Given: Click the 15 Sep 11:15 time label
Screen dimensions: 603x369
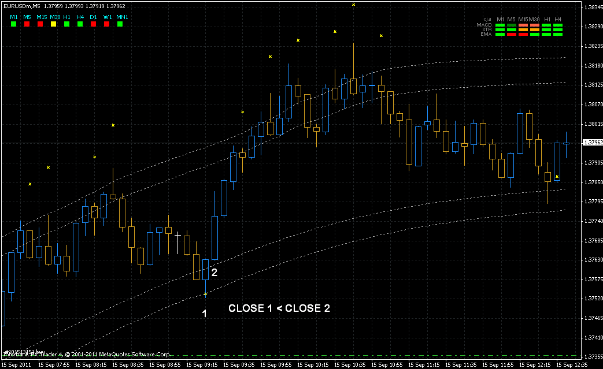Looking at the screenshot, I should coord(424,365).
